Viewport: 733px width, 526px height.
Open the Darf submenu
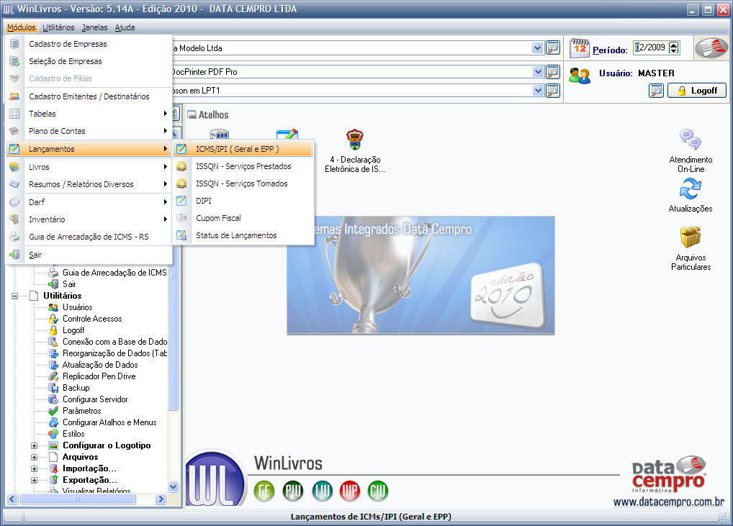pyautogui.click(x=89, y=201)
